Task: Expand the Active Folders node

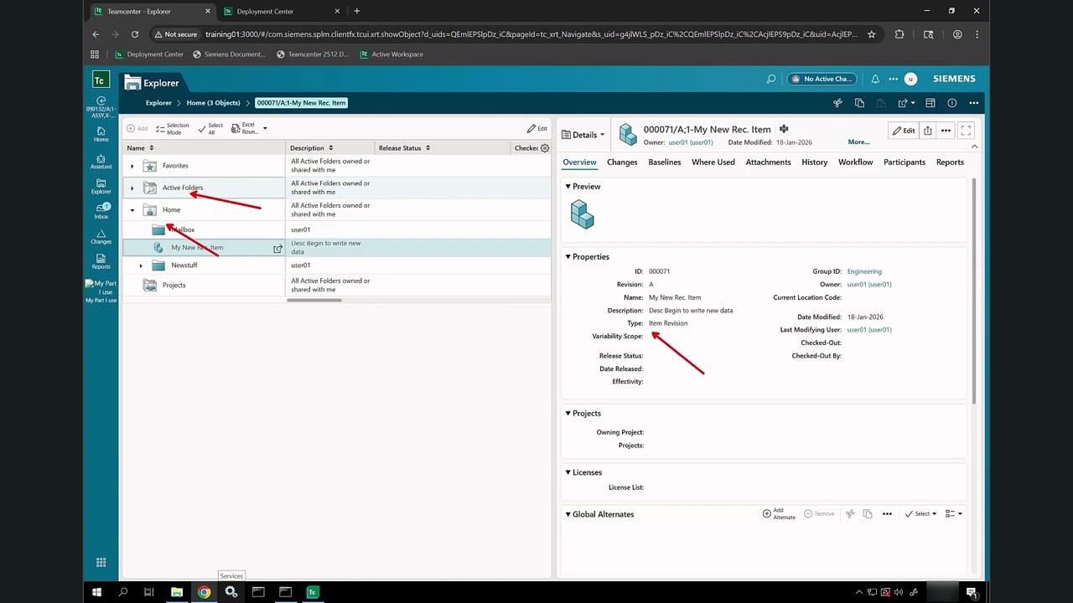Action: coord(132,188)
